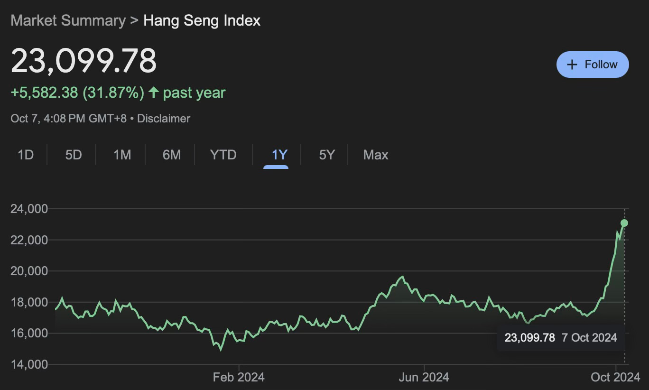Click the 24,000 y-axis label
649x390 pixels.
(29, 209)
